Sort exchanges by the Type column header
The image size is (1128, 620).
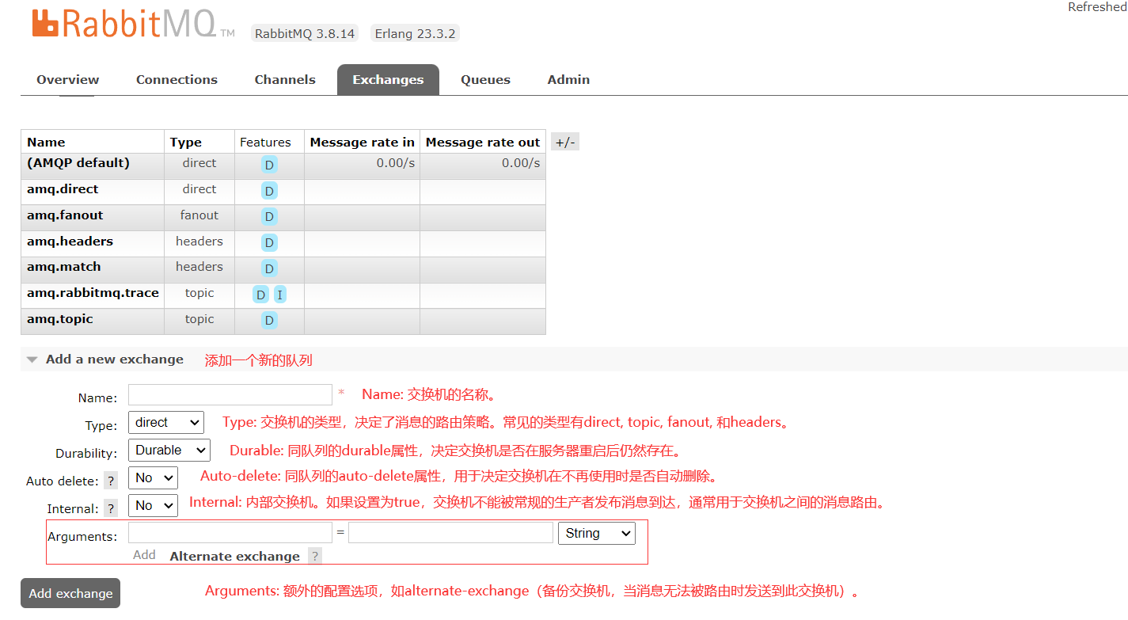tap(186, 143)
